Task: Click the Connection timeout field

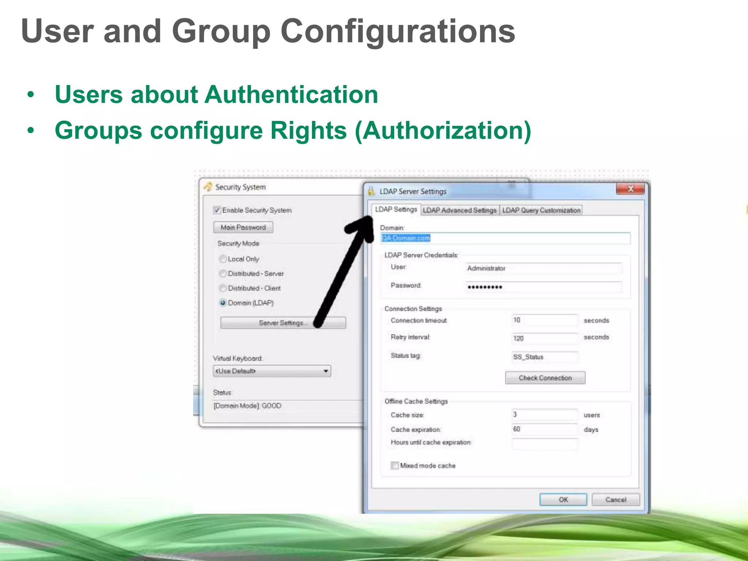Action: tap(545, 320)
